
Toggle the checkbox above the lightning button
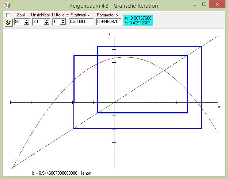click(8, 15)
